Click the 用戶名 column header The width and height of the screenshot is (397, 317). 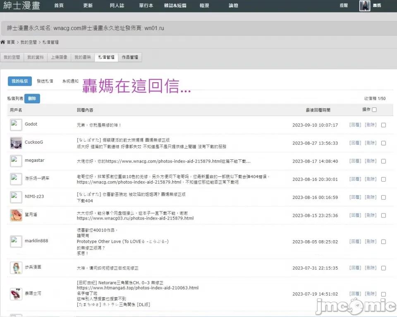16,110
